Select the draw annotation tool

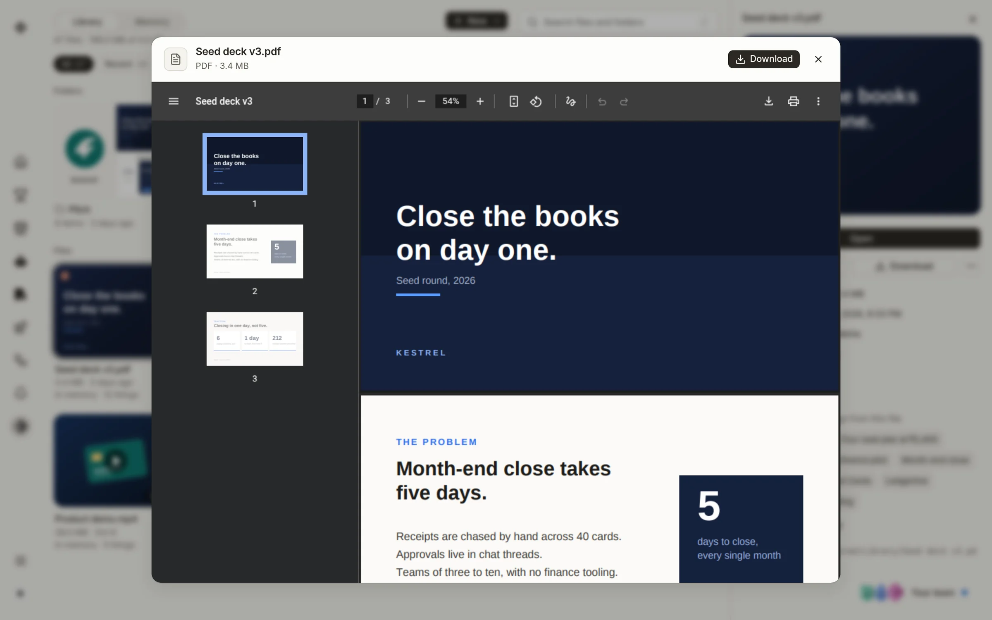(x=571, y=101)
